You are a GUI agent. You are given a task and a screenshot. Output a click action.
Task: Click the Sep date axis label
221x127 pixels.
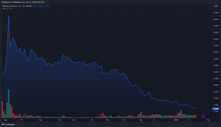pyautogui.click(x=40, y=120)
